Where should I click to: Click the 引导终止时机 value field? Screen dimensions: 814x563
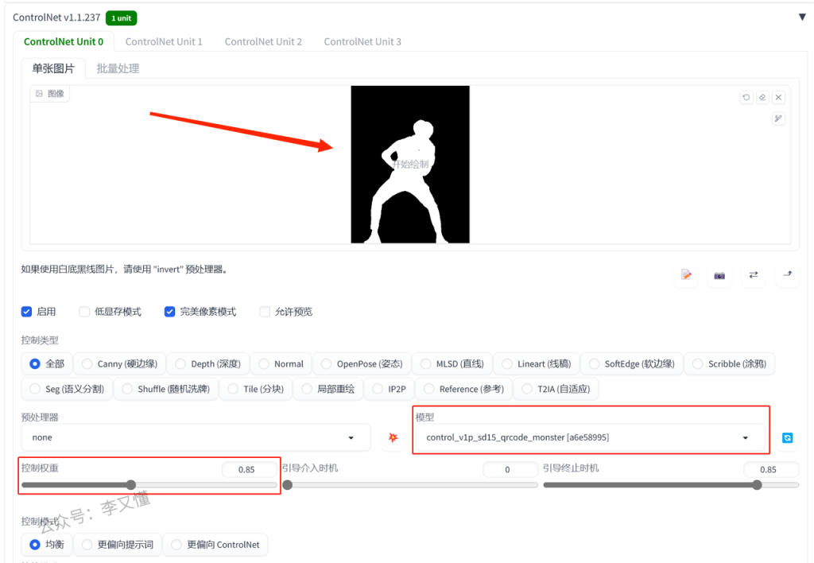point(768,469)
